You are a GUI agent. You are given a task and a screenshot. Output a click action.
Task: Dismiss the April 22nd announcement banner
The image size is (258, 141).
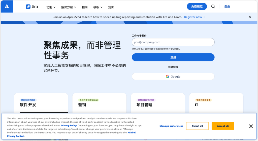point(250,17)
